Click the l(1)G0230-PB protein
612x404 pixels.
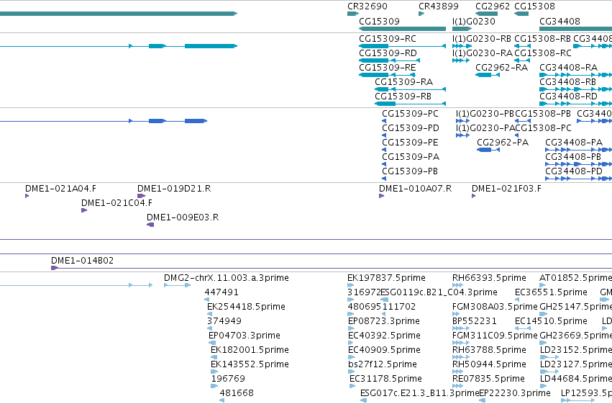462,121
